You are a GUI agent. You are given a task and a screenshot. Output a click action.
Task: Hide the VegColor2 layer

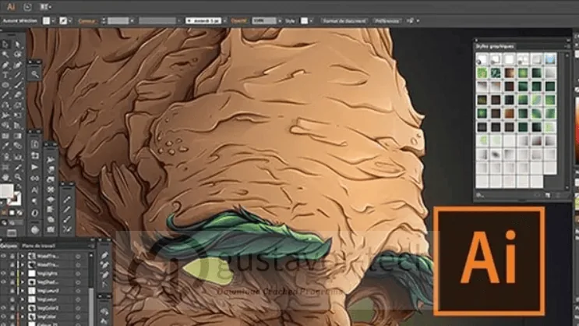4,308
